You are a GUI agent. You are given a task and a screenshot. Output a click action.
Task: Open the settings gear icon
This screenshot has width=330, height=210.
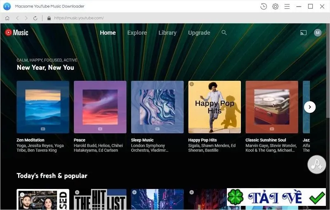click(275, 6)
